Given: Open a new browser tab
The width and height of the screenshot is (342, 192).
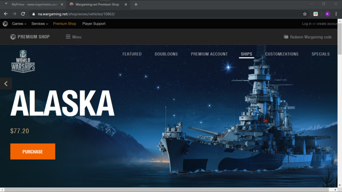Looking at the screenshot, I should coord(136,4).
